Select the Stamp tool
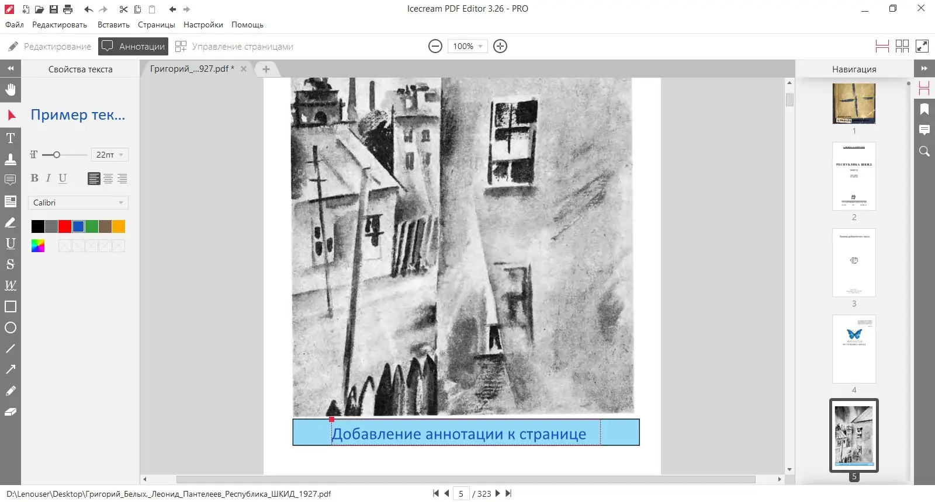This screenshot has height=502, width=935. click(x=11, y=159)
